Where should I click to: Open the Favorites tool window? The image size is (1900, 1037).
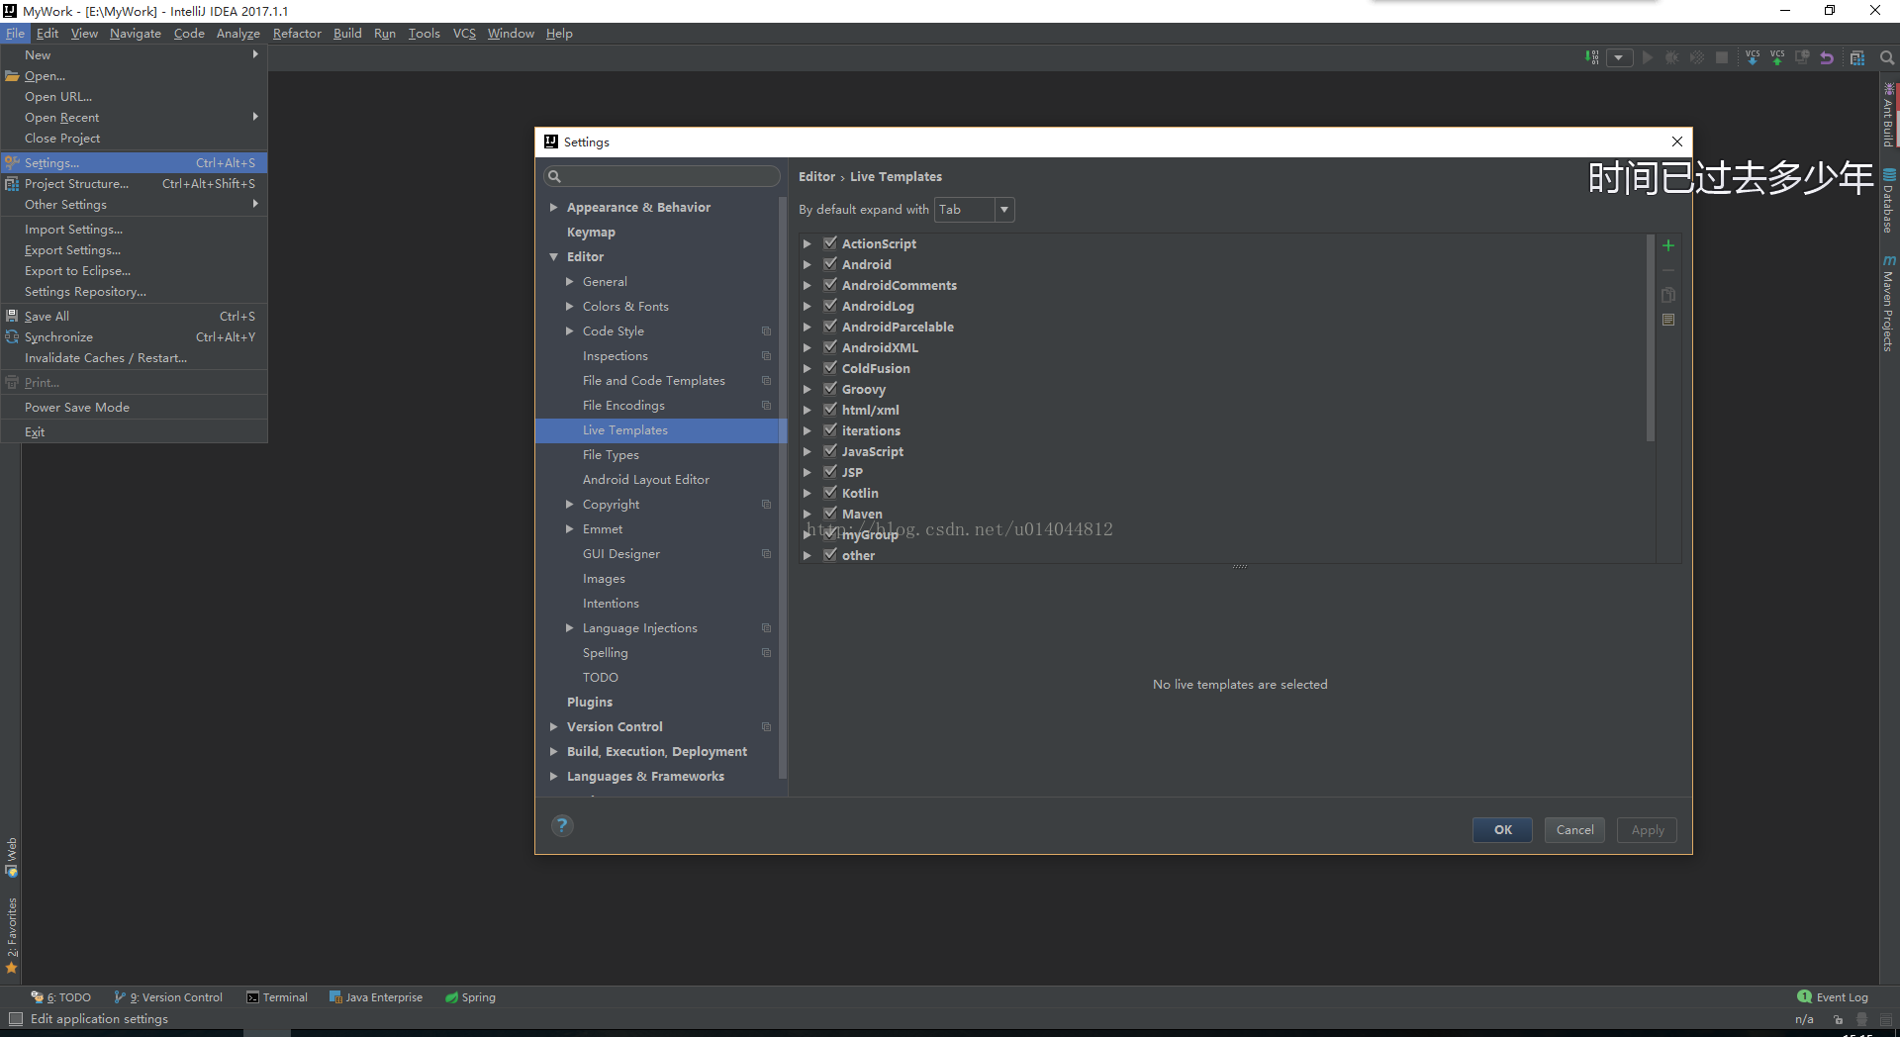tap(11, 935)
